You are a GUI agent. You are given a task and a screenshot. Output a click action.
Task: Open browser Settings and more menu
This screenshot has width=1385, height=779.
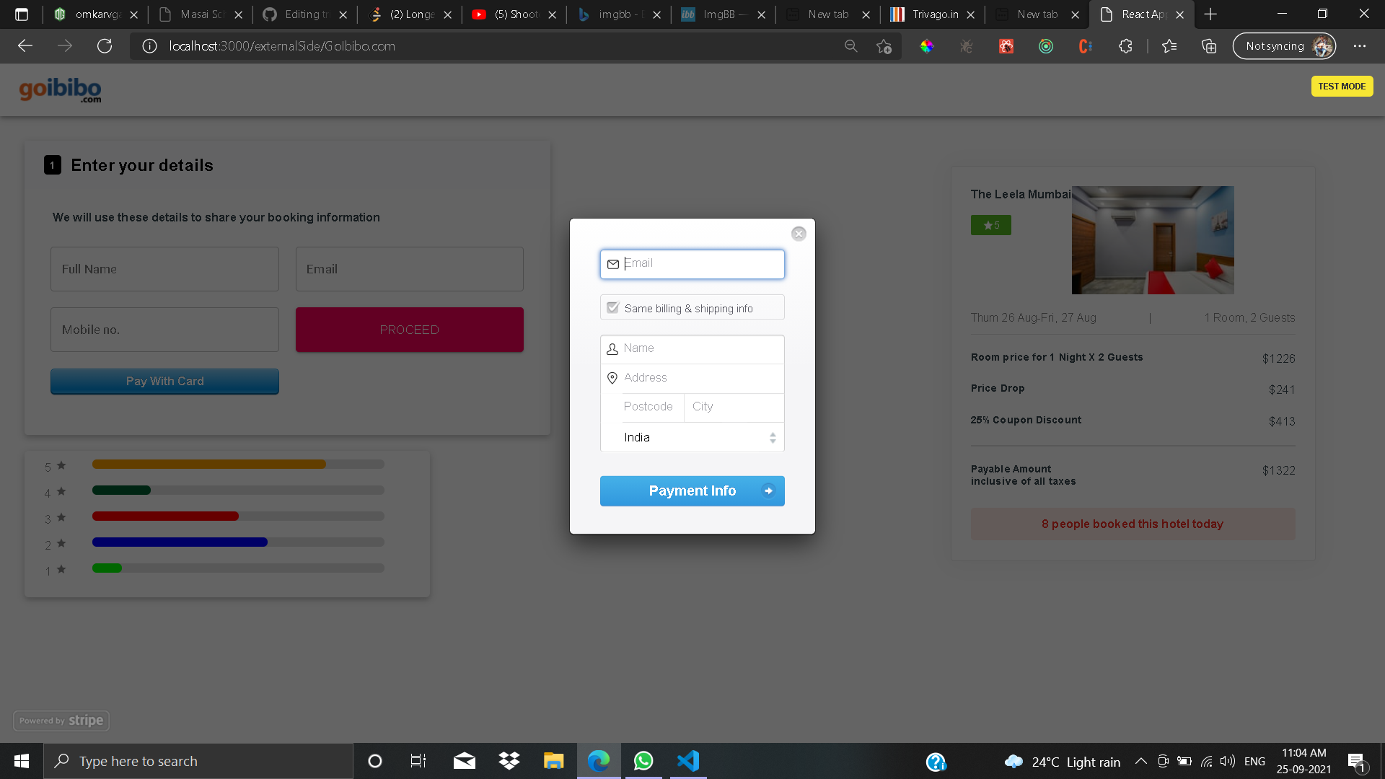[x=1360, y=46]
